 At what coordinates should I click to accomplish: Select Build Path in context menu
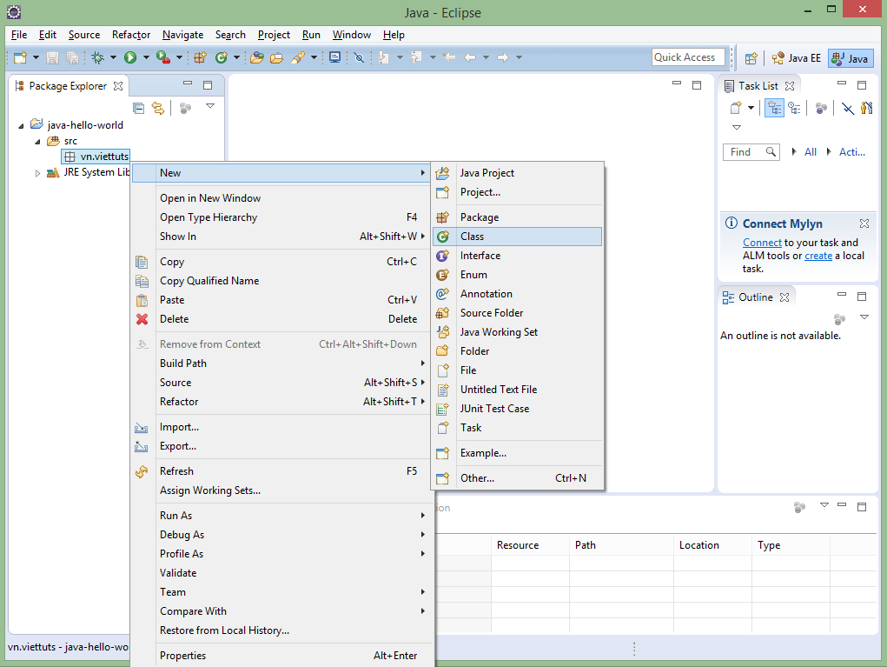(x=282, y=364)
